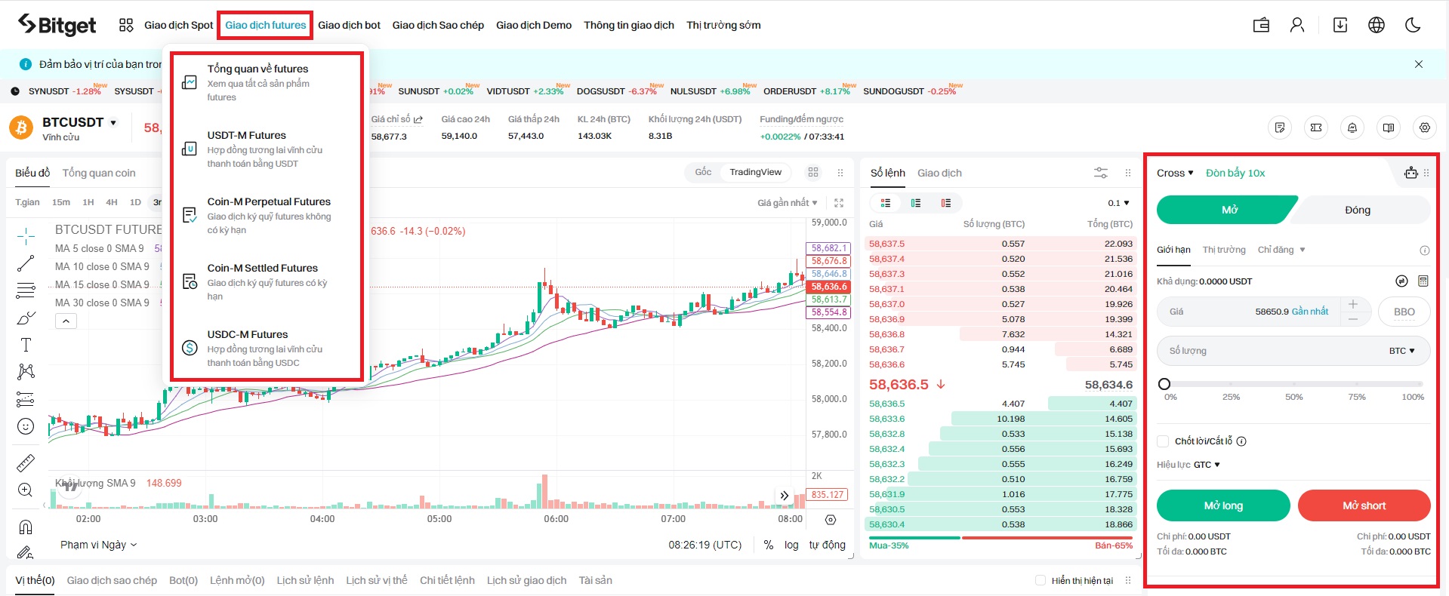Expand the BTCUSDT pair selector
This screenshot has height=596, width=1449.
point(114,122)
